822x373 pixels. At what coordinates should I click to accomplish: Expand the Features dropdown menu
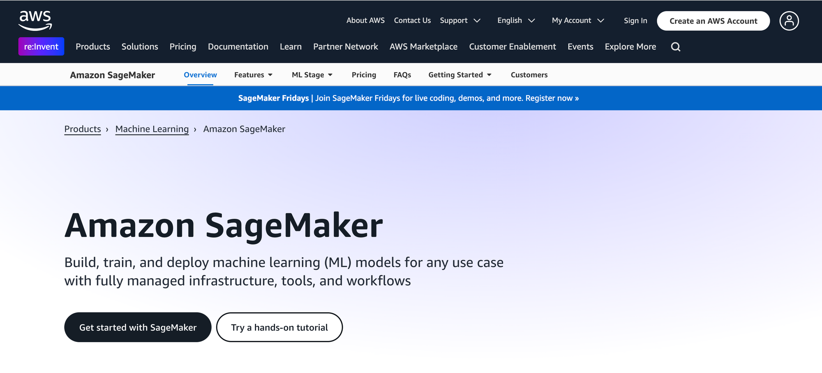[253, 75]
